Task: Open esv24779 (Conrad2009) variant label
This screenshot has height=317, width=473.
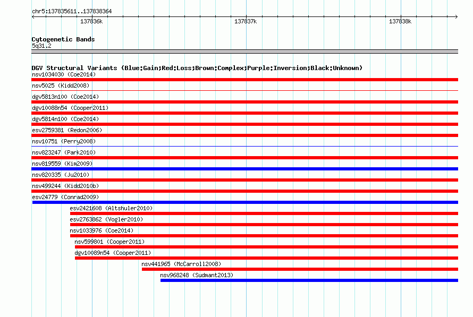Action: coord(65,197)
